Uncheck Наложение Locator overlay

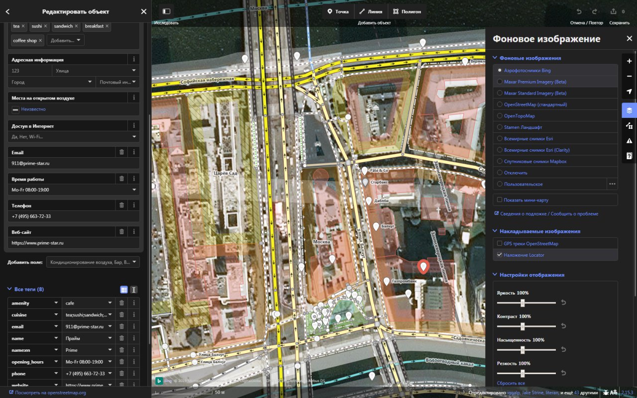coord(500,255)
